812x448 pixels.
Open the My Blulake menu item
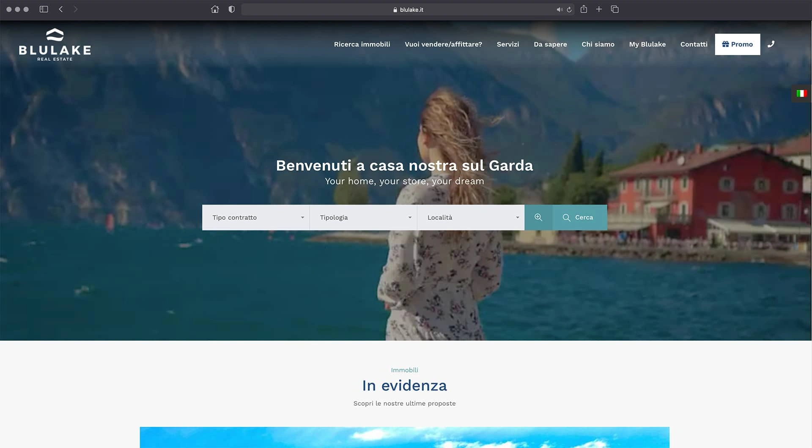pyautogui.click(x=647, y=44)
